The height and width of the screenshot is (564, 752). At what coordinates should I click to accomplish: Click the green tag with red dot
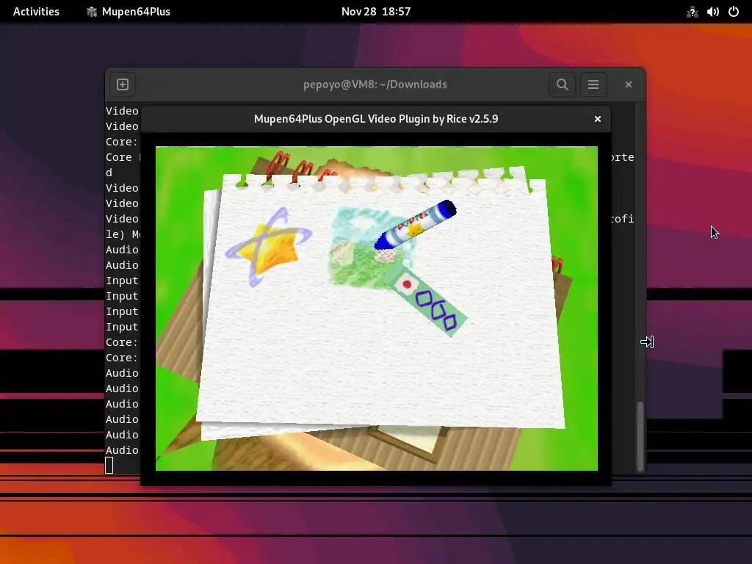point(428,303)
